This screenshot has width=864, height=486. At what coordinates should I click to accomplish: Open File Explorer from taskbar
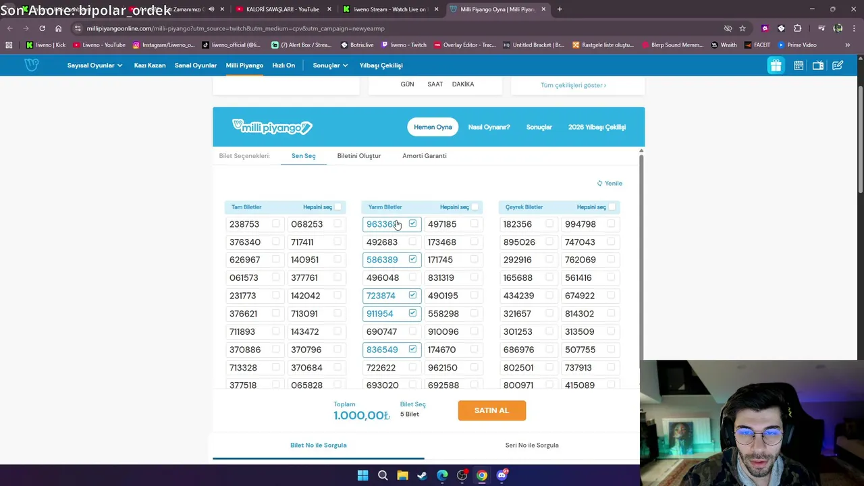(x=402, y=475)
